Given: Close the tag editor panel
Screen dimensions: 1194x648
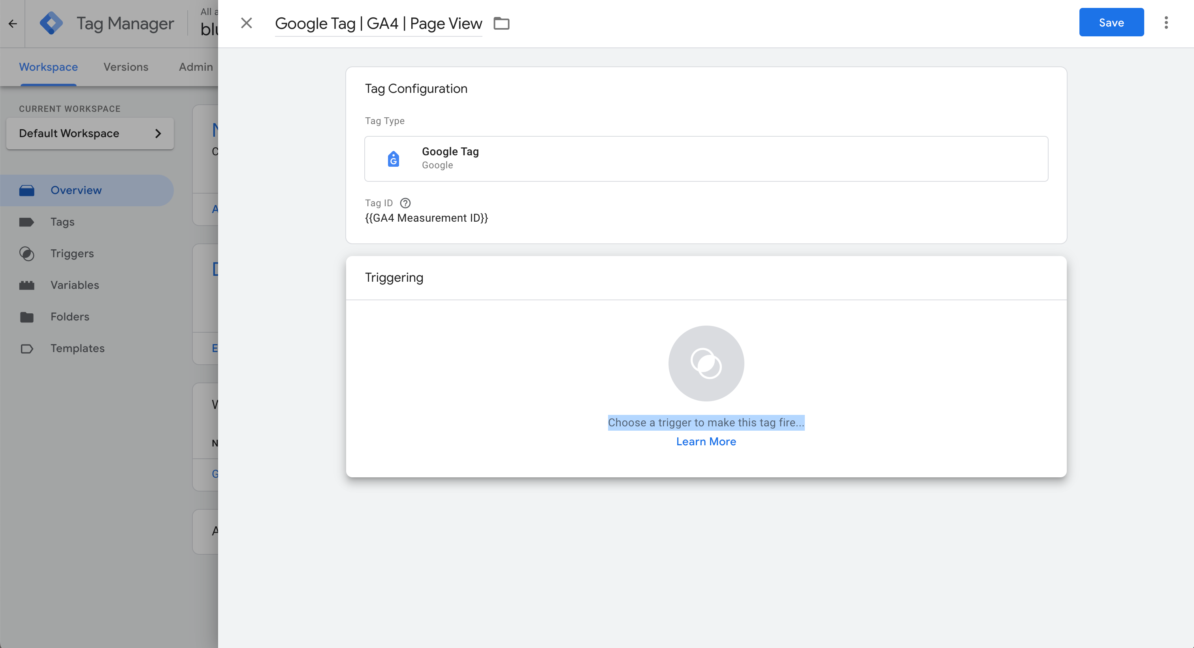Looking at the screenshot, I should 246,23.
